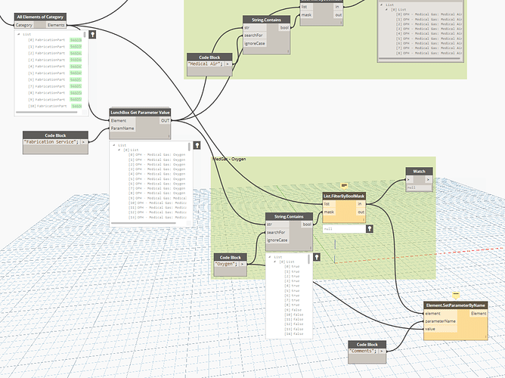Click horizontal scrollbar in top-right watch panel
Viewport: 505px width, 378px height.
click(x=420, y=59)
